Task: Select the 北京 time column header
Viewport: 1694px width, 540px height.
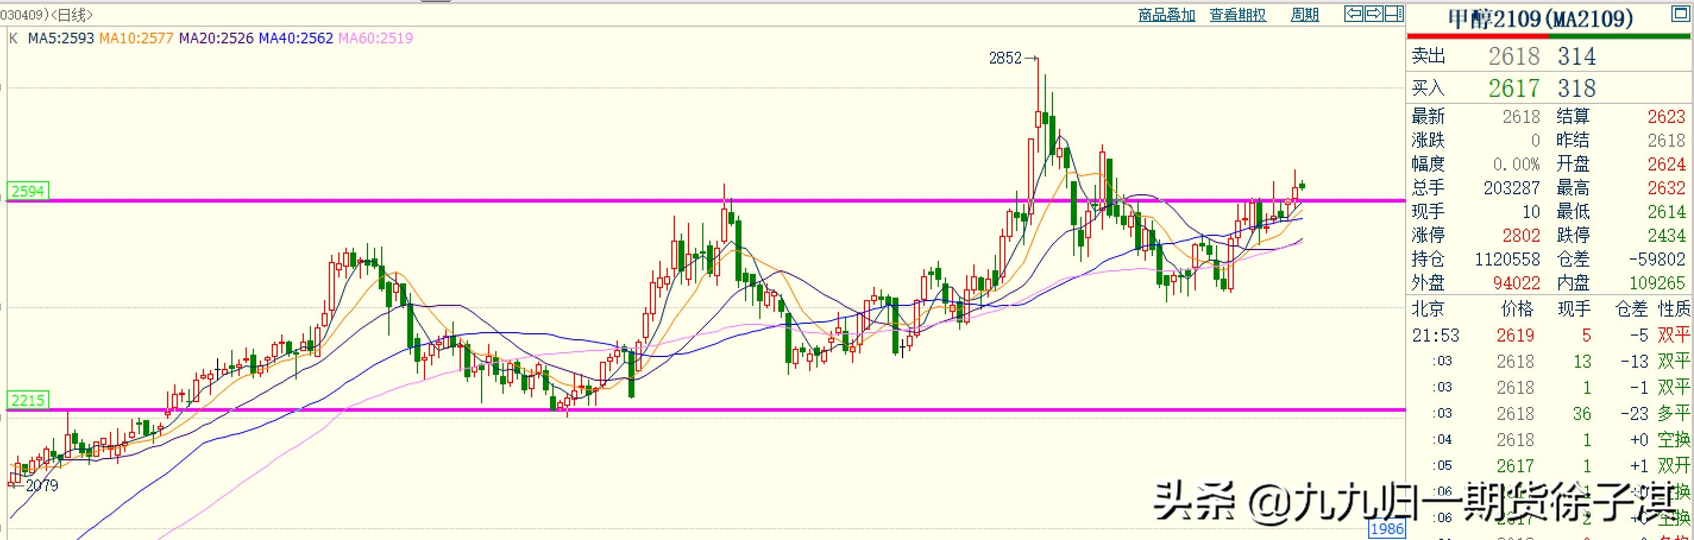Action: click(1428, 309)
